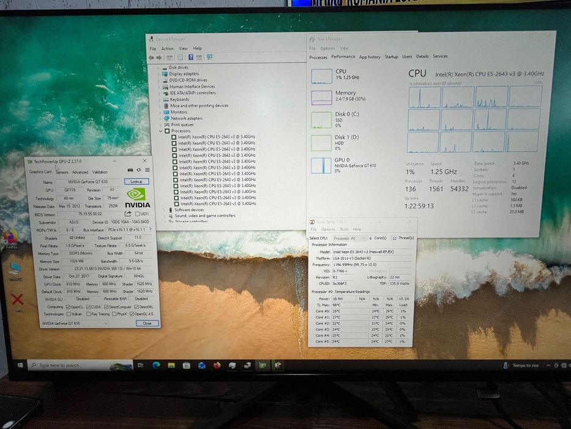Toggle the Ray Tracing checkbox
The width and height of the screenshot is (571, 429).
[88, 314]
